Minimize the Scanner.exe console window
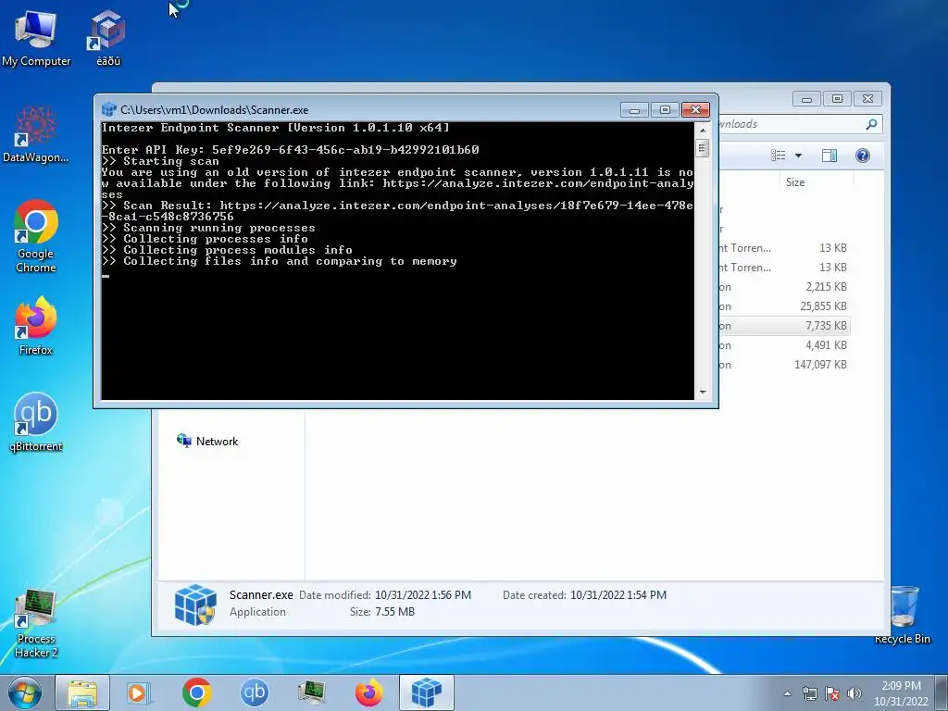 (634, 109)
